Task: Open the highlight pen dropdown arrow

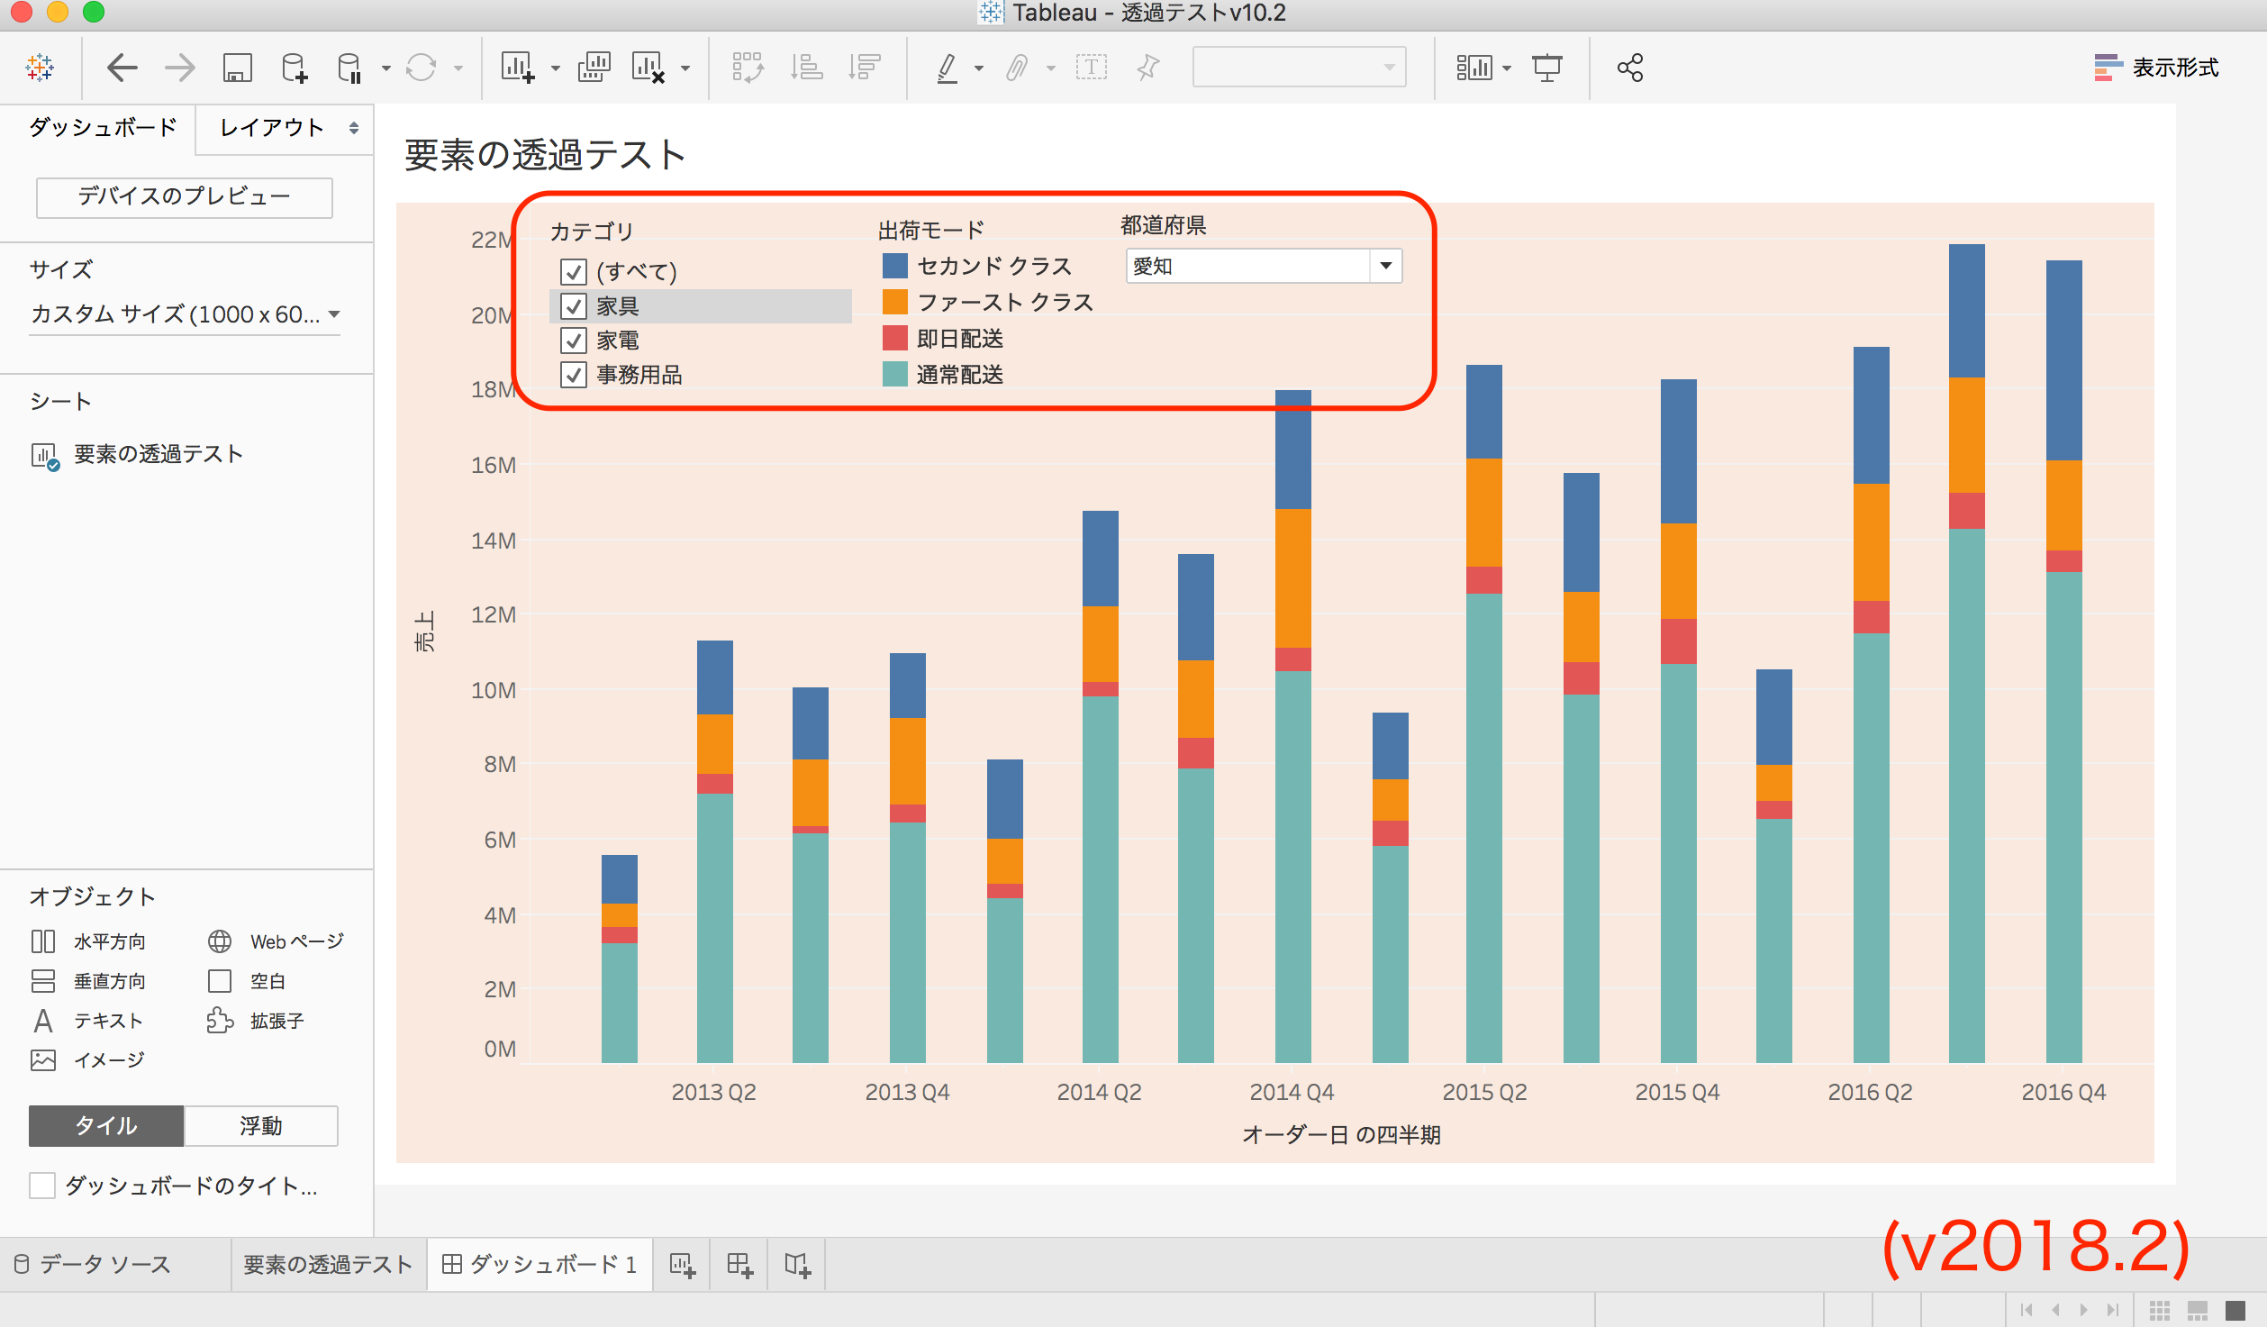Action: click(x=978, y=66)
